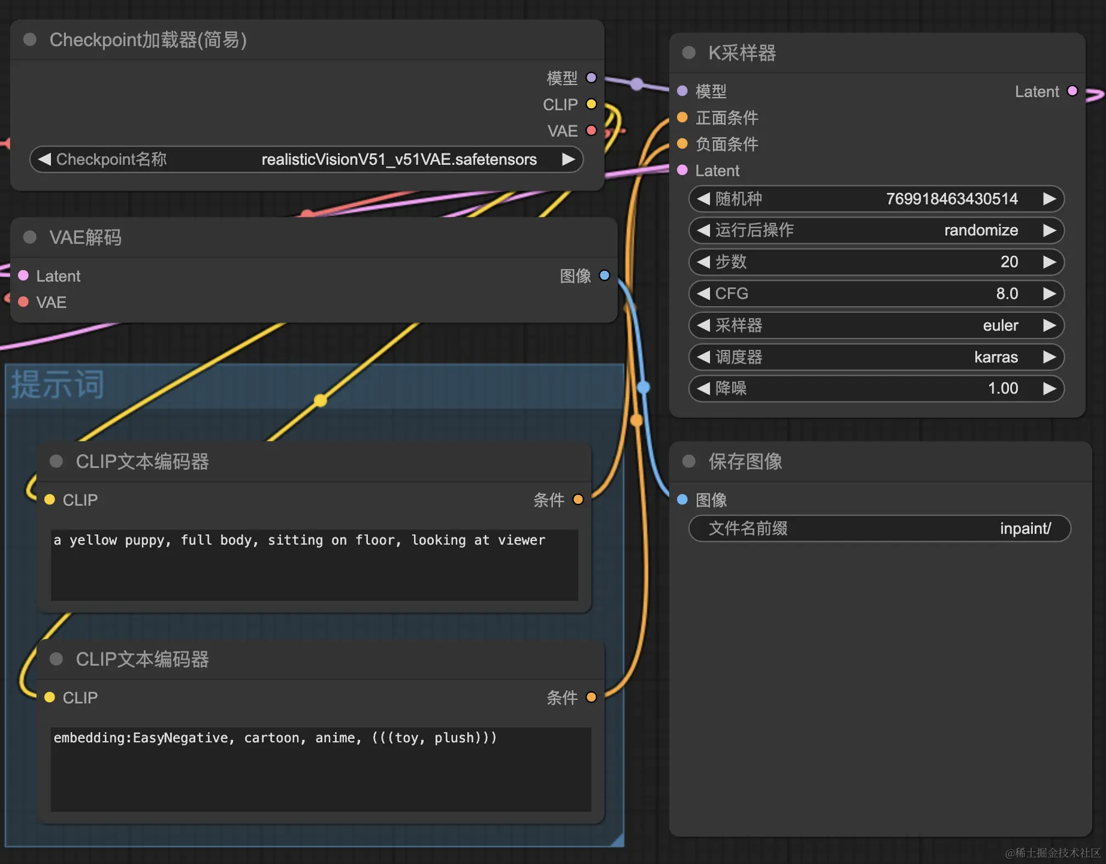The width and height of the screenshot is (1106, 864).
Task: Click the 图像 output socket on VAE解码
Action: coord(605,276)
